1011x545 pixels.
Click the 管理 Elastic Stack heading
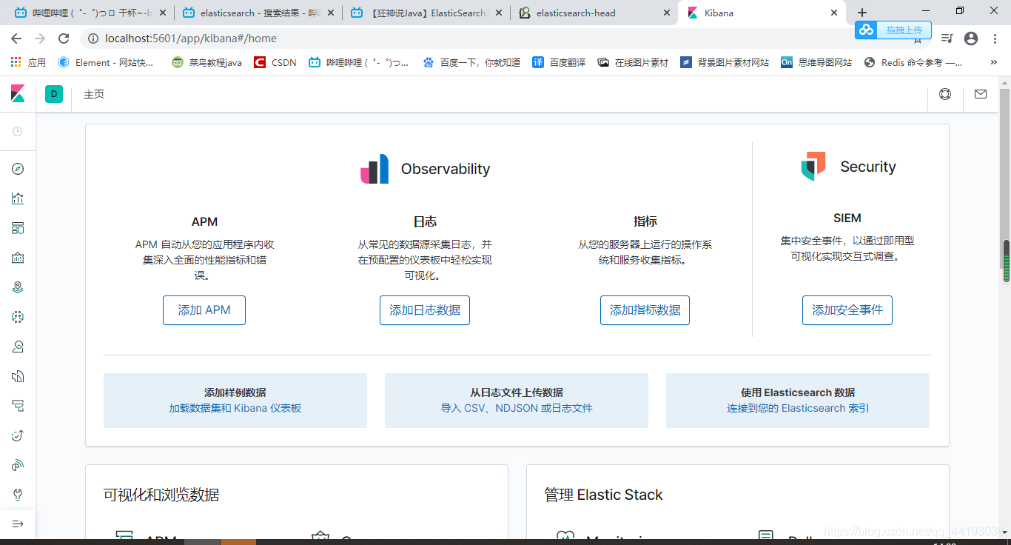[603, 495]
